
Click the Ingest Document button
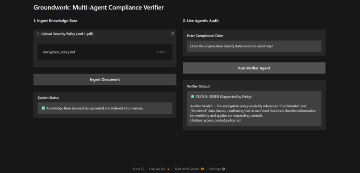point(105,80)
